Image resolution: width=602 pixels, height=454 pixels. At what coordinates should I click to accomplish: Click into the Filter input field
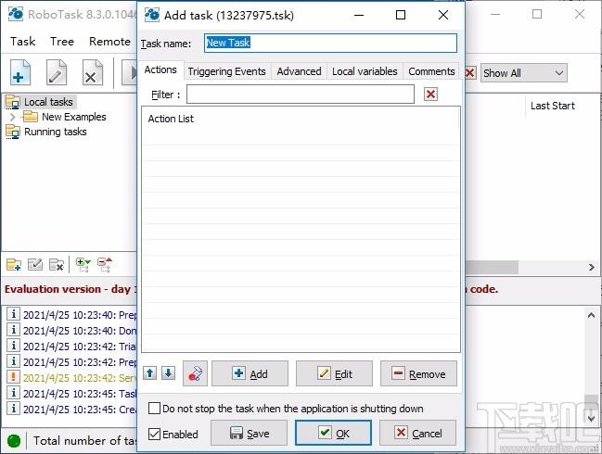tap(301, 95)
